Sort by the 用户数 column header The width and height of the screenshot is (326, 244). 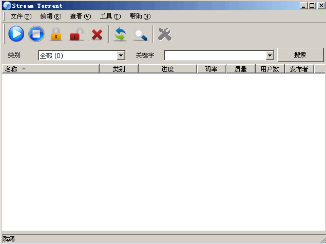click(270, 69)
